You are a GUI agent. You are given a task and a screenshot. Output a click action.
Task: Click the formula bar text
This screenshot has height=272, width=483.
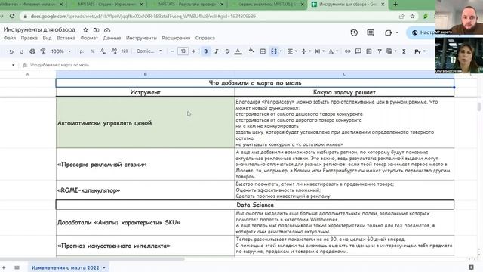coord(60,65)
